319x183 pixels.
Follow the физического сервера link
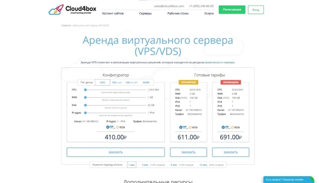pos(220,62)
